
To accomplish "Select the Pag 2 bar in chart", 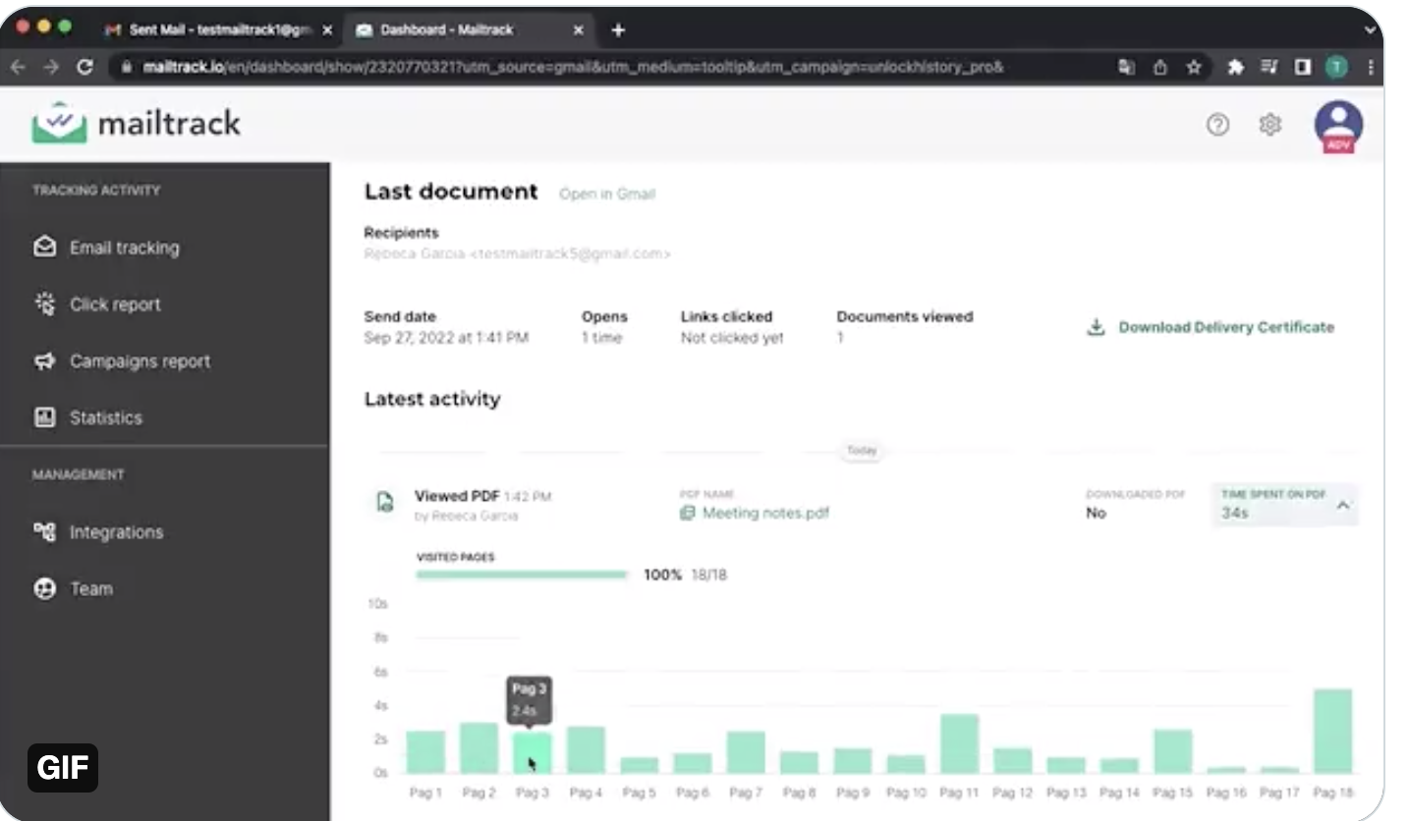I will (x=479, y=747).
